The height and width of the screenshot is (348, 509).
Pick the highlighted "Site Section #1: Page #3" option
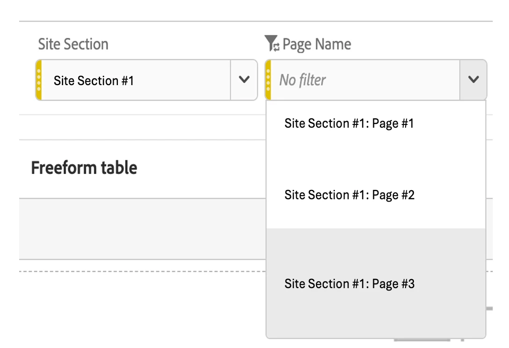pos(349,284)
